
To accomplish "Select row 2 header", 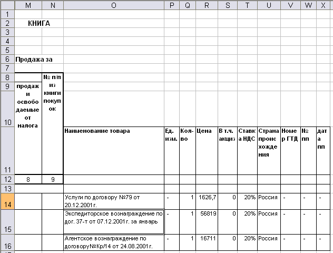I will 7,23.
